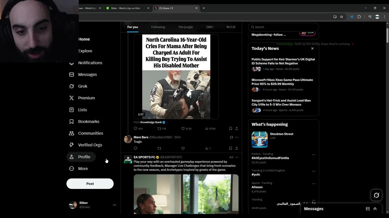Open Communities in the sidebar
Viewport: 389px width, 218px height.
coord(86,133)
